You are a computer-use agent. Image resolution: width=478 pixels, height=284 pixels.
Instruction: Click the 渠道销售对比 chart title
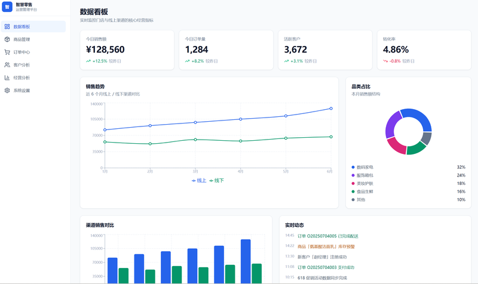click(100, 226)
